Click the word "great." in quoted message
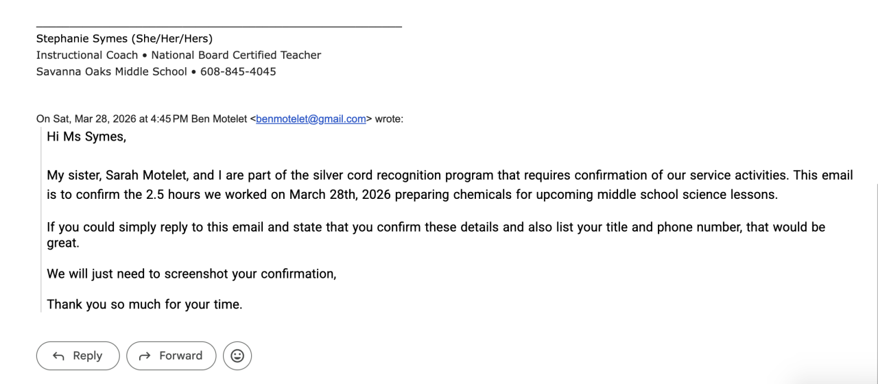Screen dimensions: 878x384 click(63, 243)
